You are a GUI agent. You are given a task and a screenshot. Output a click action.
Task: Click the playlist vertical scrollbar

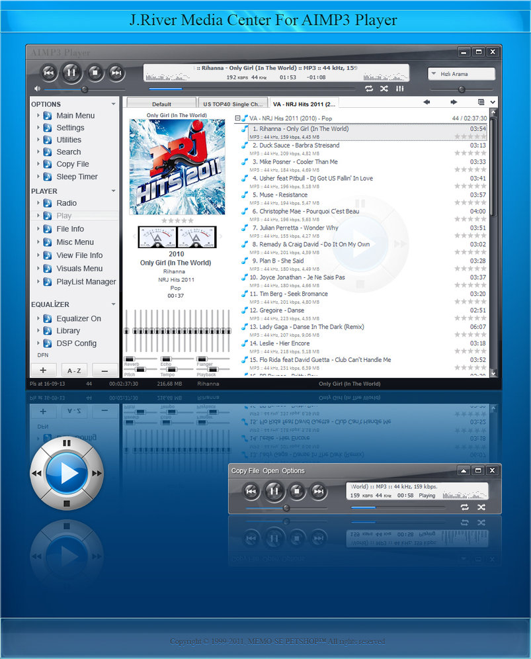[x=493, y=243]
